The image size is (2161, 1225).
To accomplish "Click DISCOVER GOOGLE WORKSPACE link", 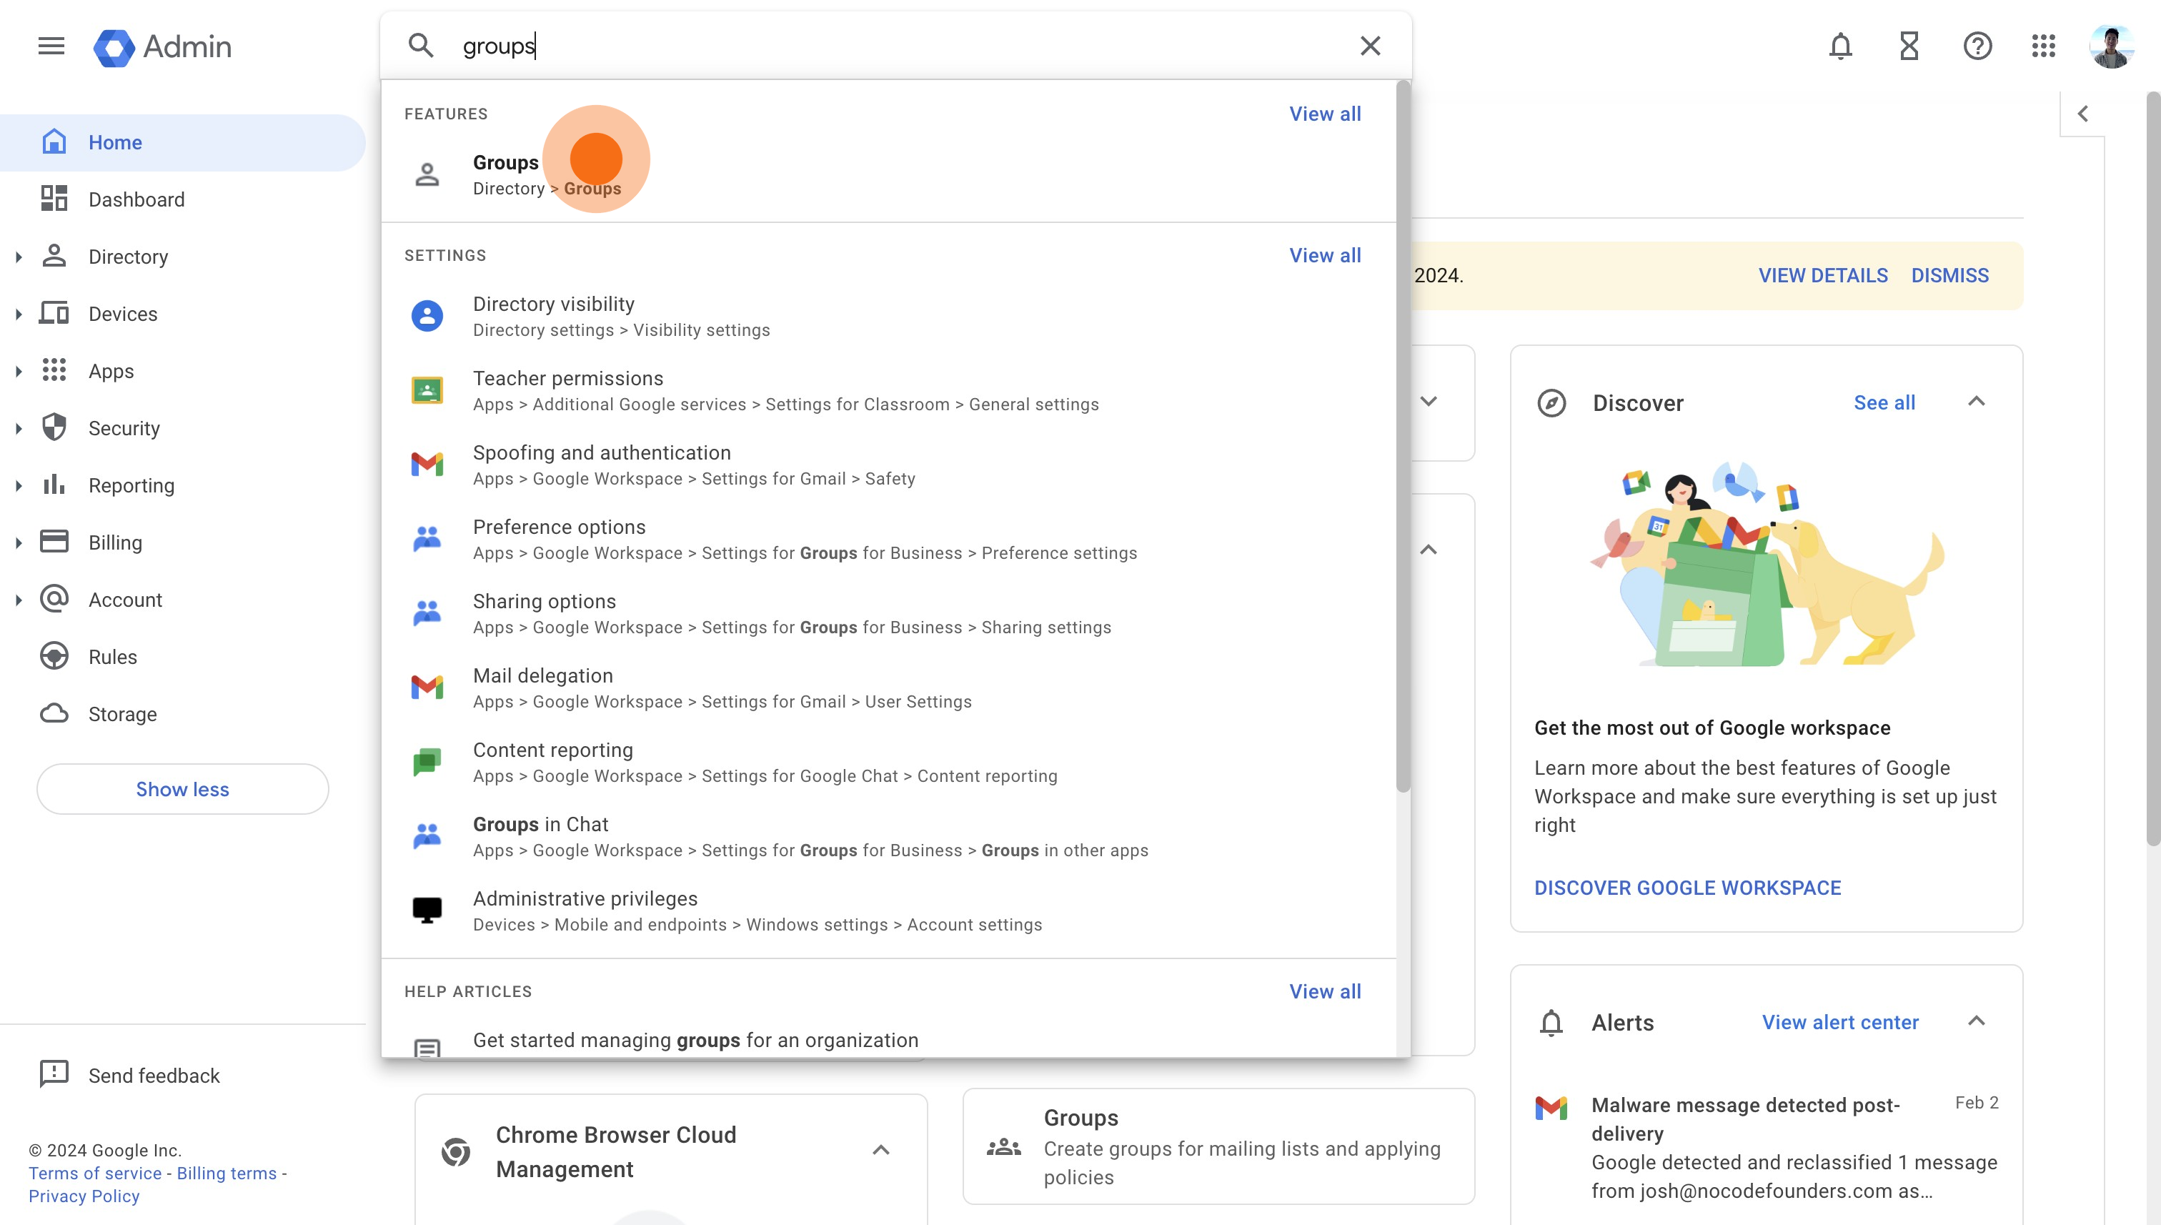I will tap(1687, 888).
